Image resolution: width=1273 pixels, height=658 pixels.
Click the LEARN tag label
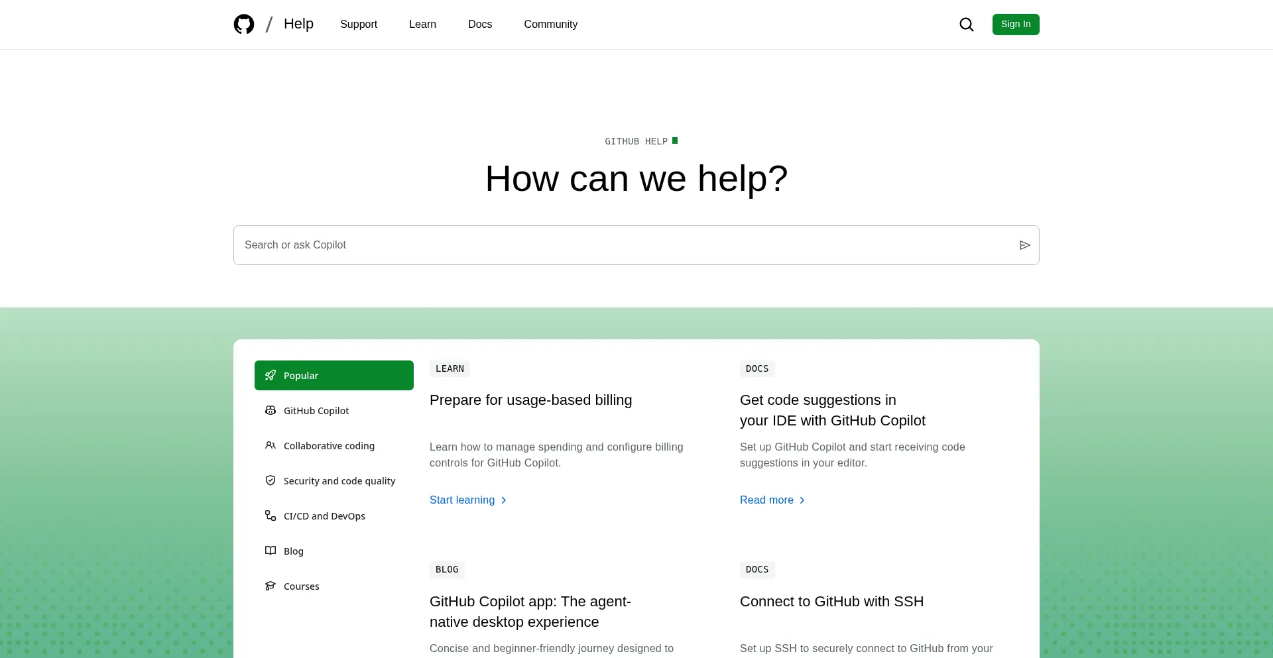coord(450,369)
